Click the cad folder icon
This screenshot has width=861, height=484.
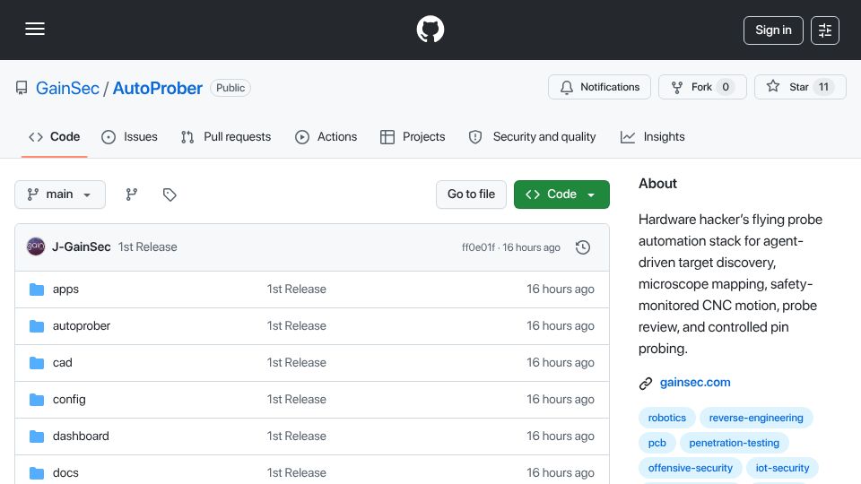37,363
